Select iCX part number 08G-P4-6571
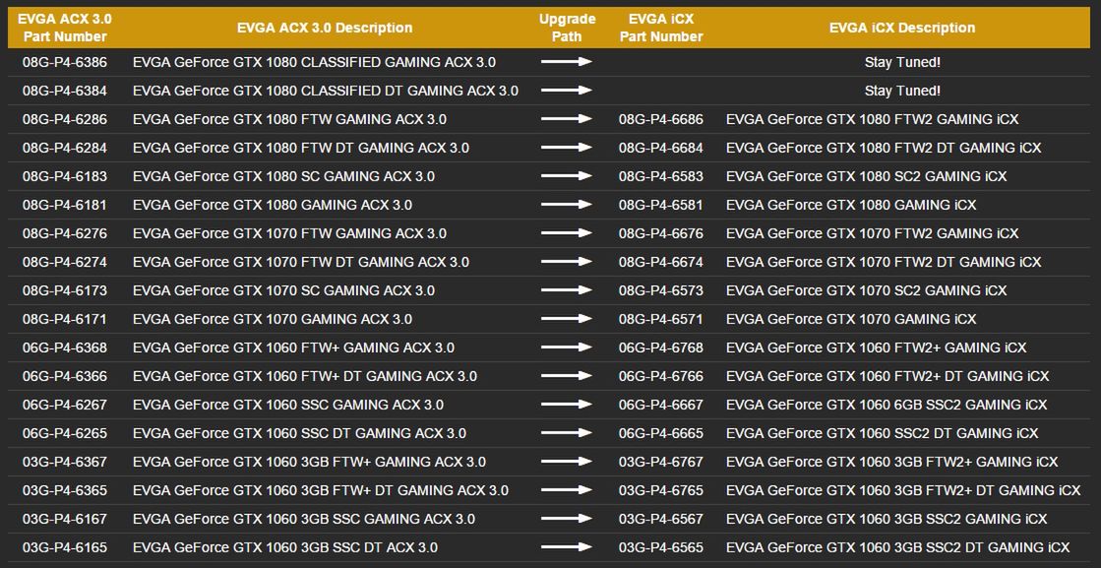The width and height of the screenshot is (1101, 568). [x=661, y=319]
